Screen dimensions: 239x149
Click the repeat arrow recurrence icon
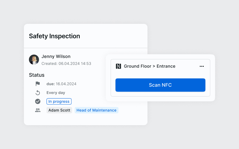[38, 93]
